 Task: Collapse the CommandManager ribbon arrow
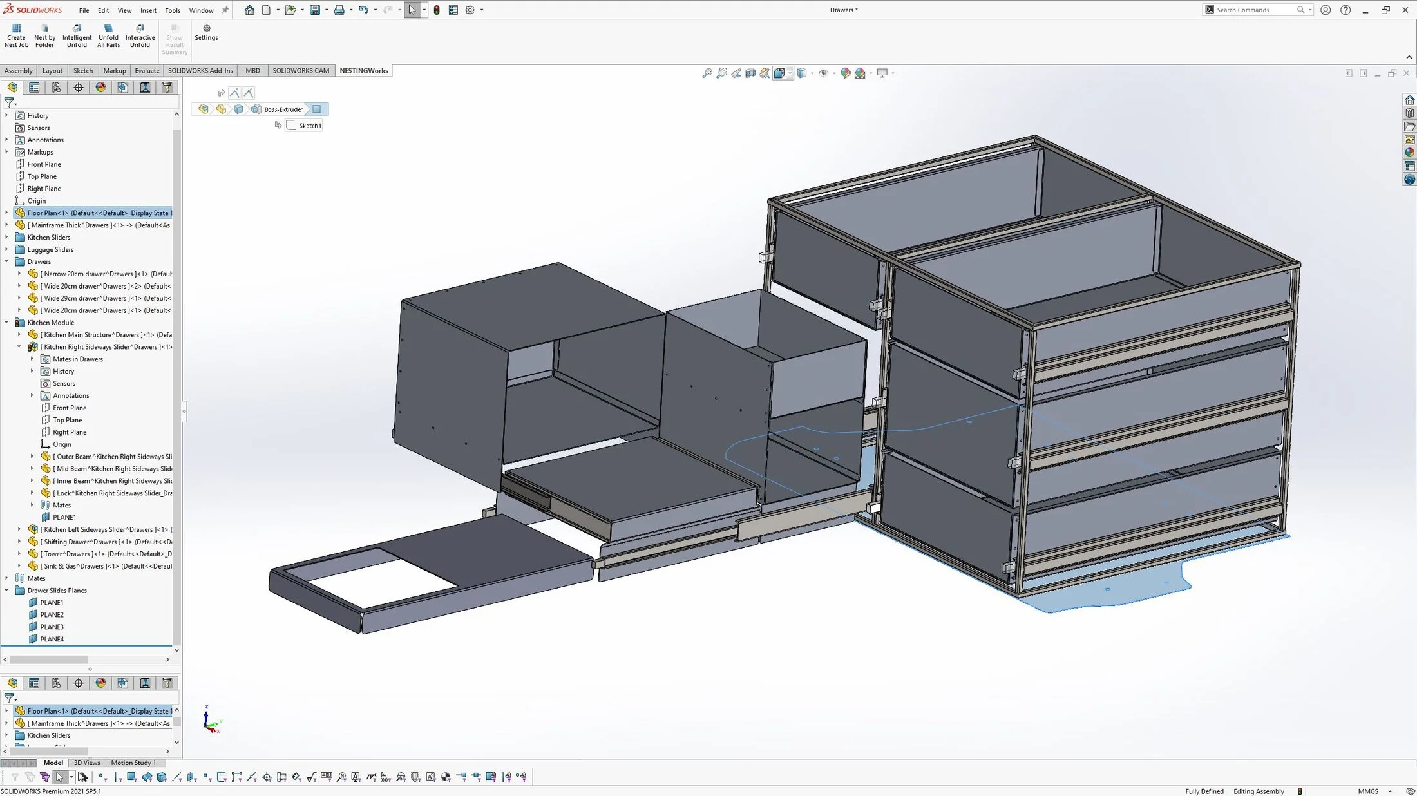[1409, 57]
